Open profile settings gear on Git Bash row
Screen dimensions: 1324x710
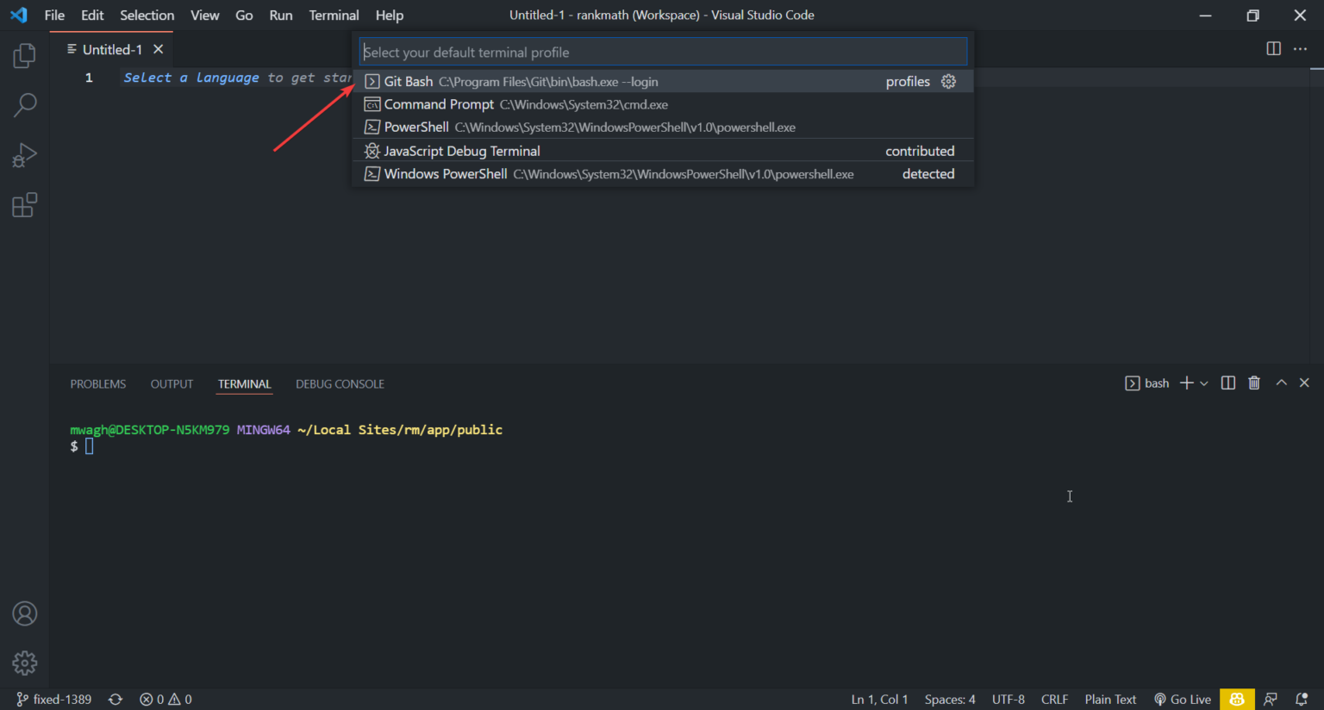(x=948, y=81)
